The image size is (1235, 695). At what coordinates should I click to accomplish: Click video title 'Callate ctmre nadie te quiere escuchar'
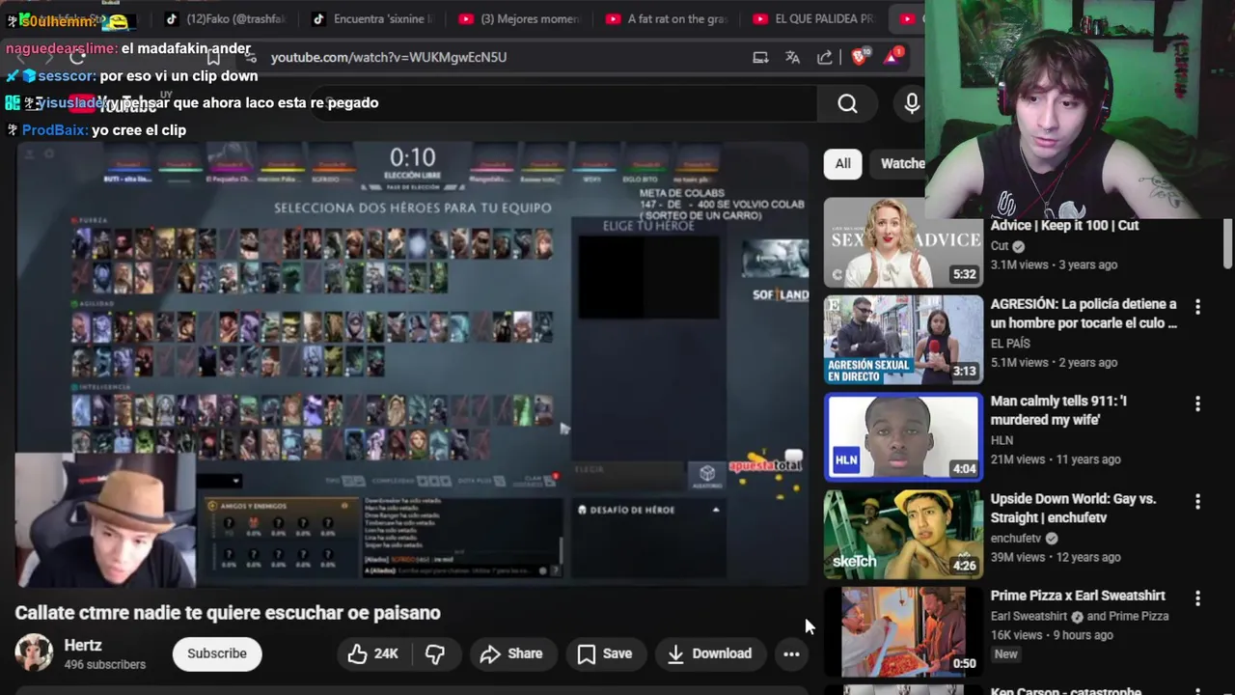click(228, 613)
